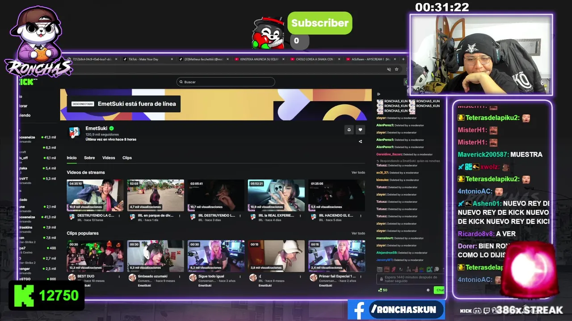Open options for timbeado uzumaki clip
The height and width of the screenshot is (321, 572).
coord(180,277)
